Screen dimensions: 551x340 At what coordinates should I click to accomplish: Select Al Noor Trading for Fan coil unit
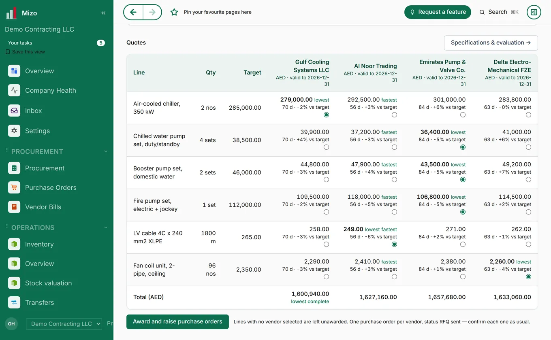tap(394, 277)
